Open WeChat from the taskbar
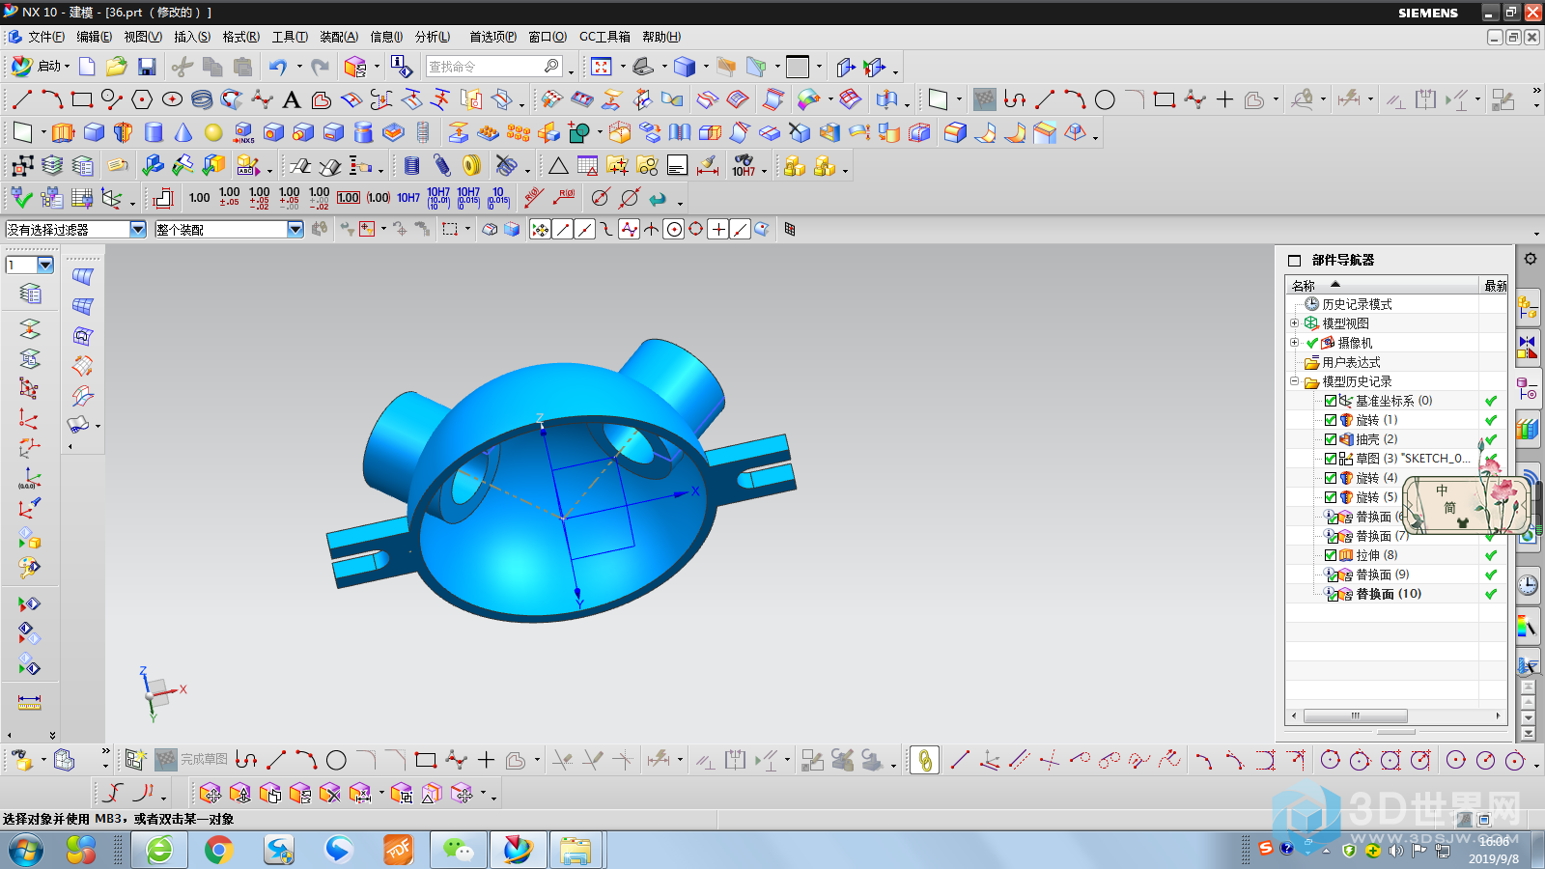1545x869 pixels. (x=458, y=850)
